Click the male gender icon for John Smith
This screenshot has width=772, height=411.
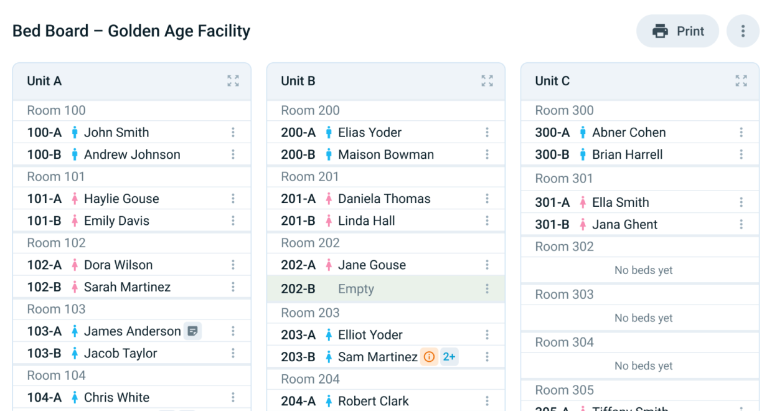[75, 132]
